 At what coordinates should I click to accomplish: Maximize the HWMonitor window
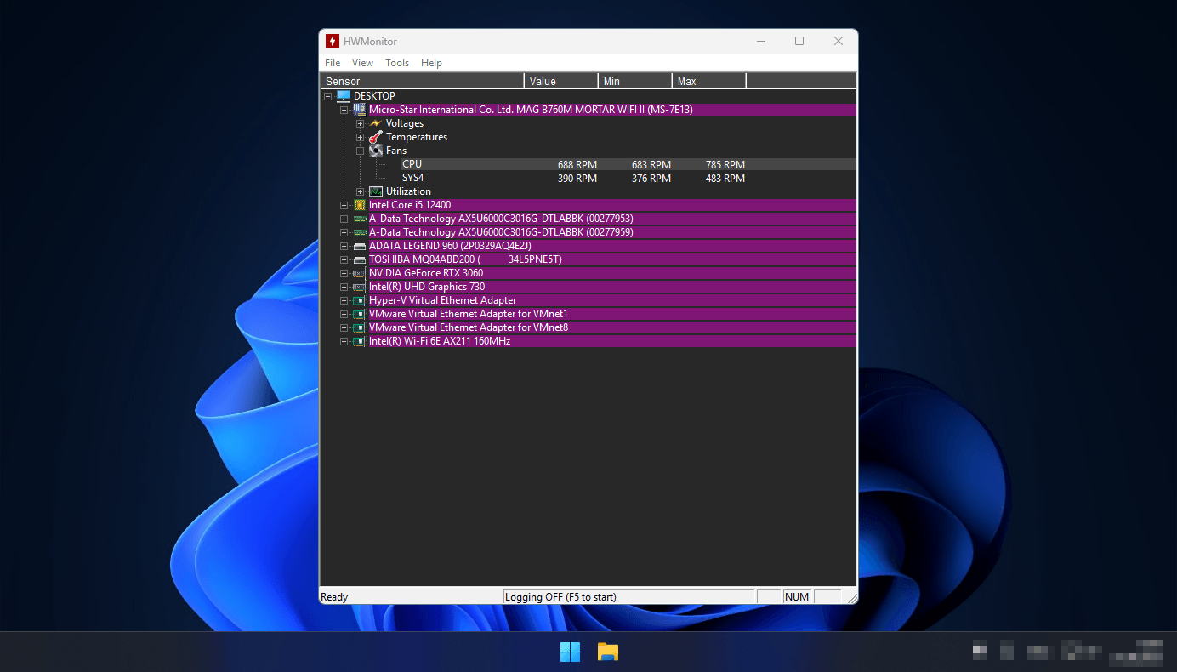799,41
